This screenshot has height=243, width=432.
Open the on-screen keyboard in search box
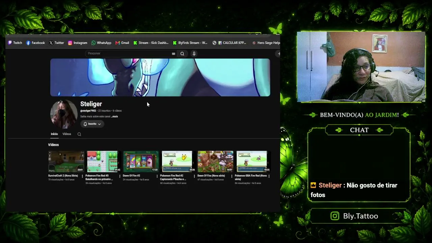tap(173, 54)
